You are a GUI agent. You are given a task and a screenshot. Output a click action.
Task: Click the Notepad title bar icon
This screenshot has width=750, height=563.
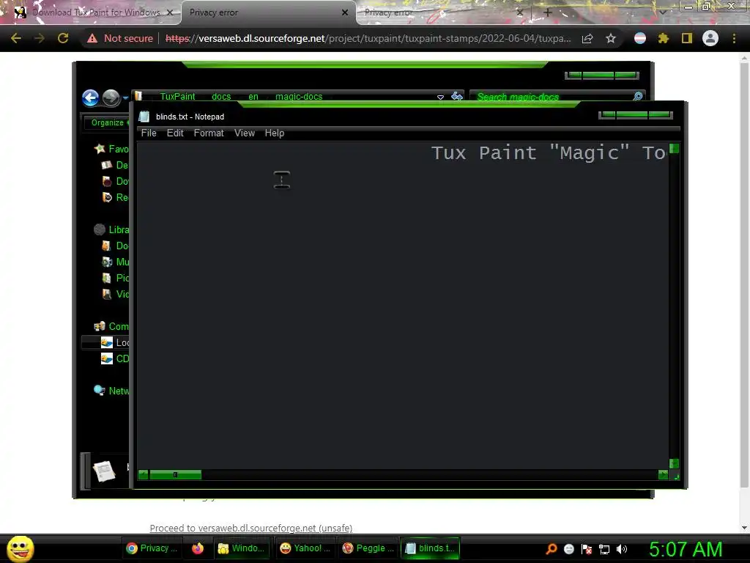[x=144, y=117]
